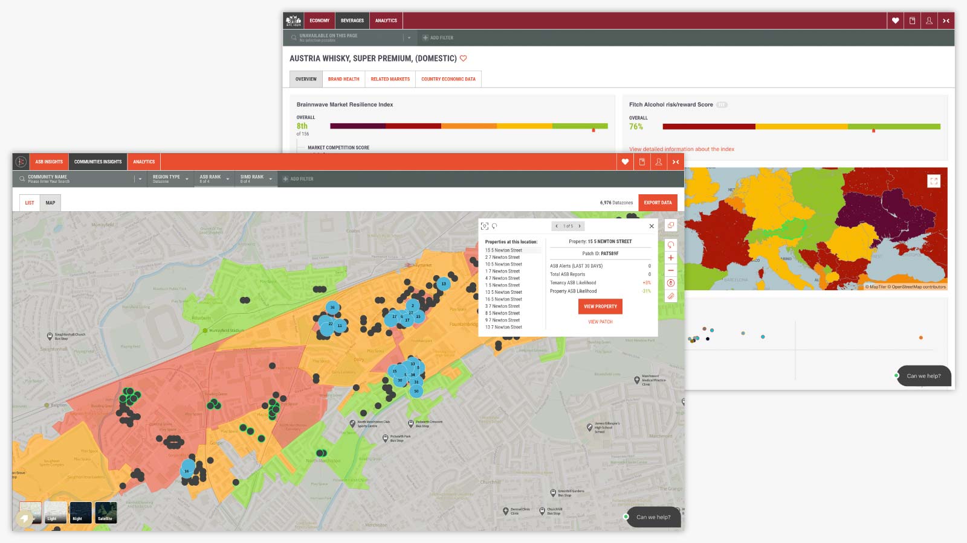Zoom out the map with the minus button
The image size is (967, 543).
pyautogui.click(x=671, y=270)
